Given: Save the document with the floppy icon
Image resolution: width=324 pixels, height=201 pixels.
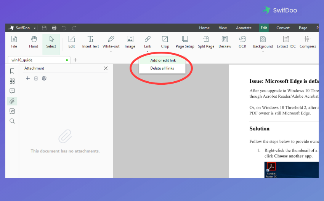Looking at the screenshot, I should pos(44,28).
